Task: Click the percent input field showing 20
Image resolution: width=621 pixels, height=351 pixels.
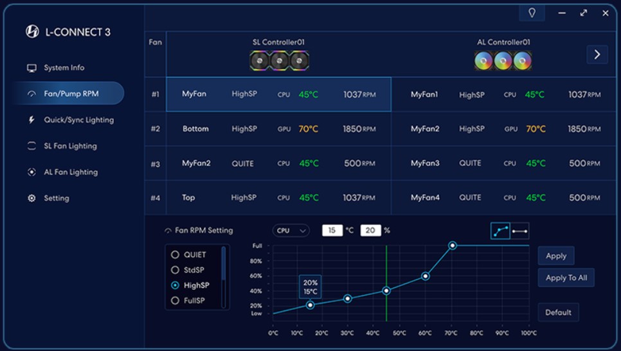Action: click(371, 230)
